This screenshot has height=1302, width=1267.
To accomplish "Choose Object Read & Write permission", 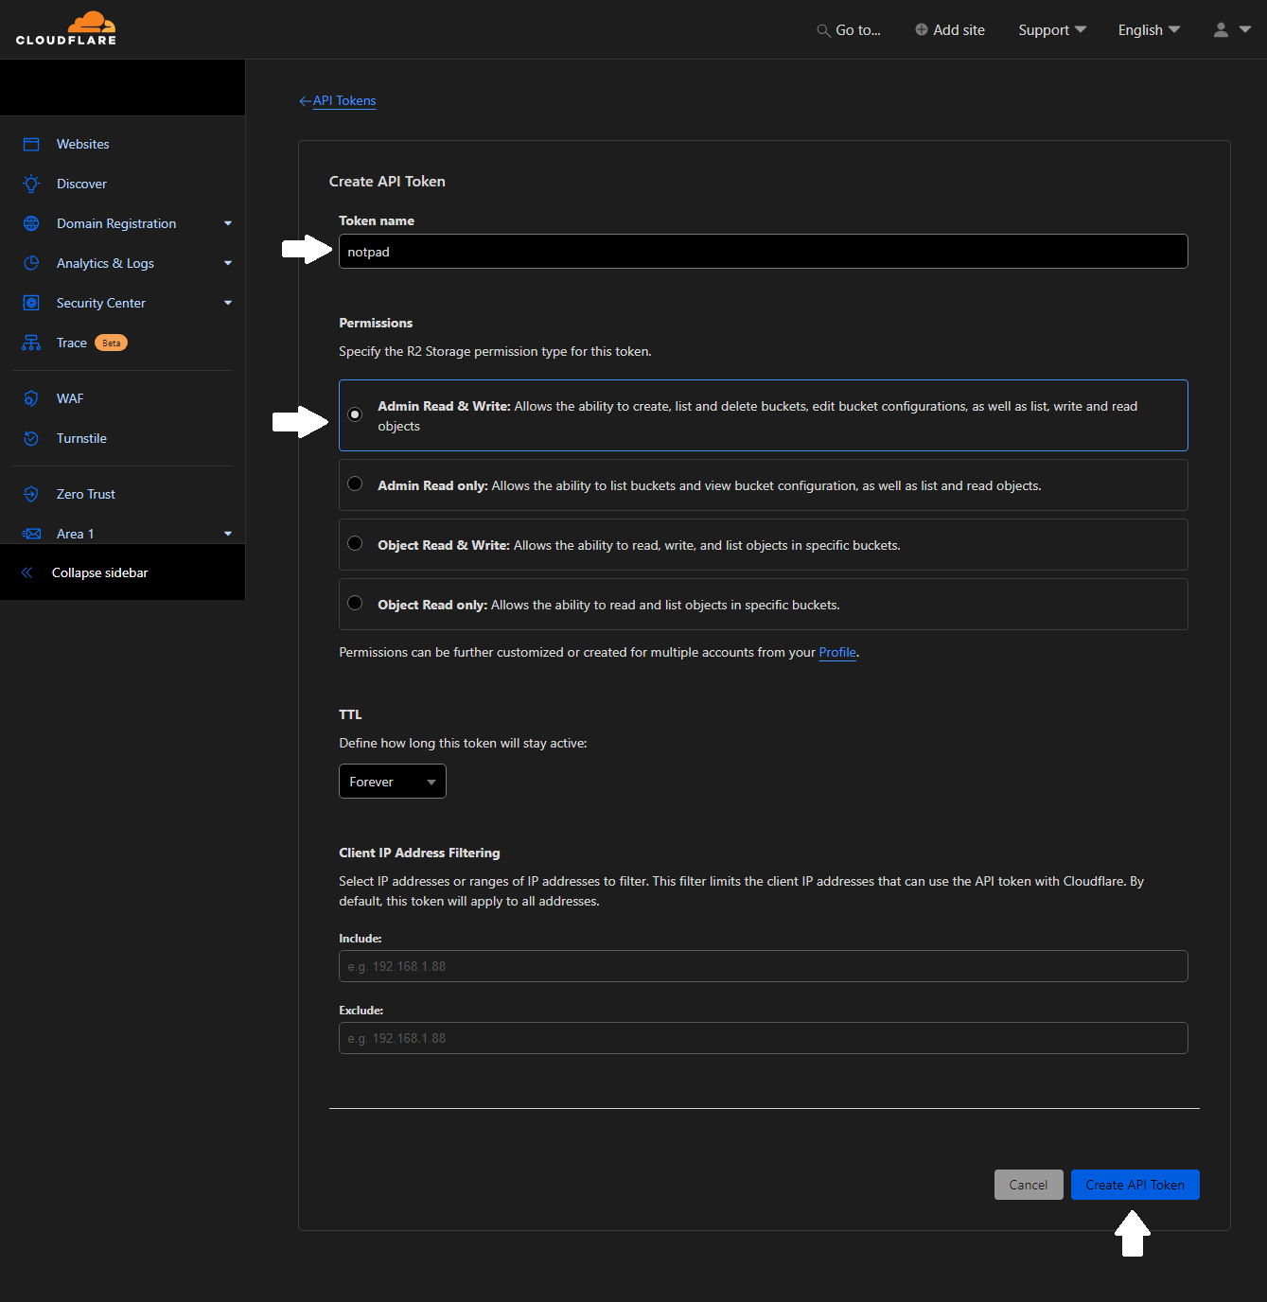I will [x=355, y=543].
